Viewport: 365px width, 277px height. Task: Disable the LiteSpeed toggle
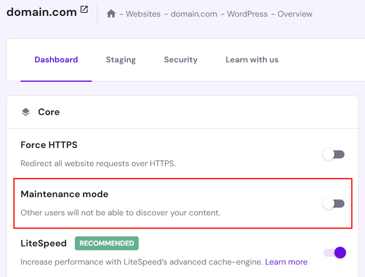coord(335,253)
